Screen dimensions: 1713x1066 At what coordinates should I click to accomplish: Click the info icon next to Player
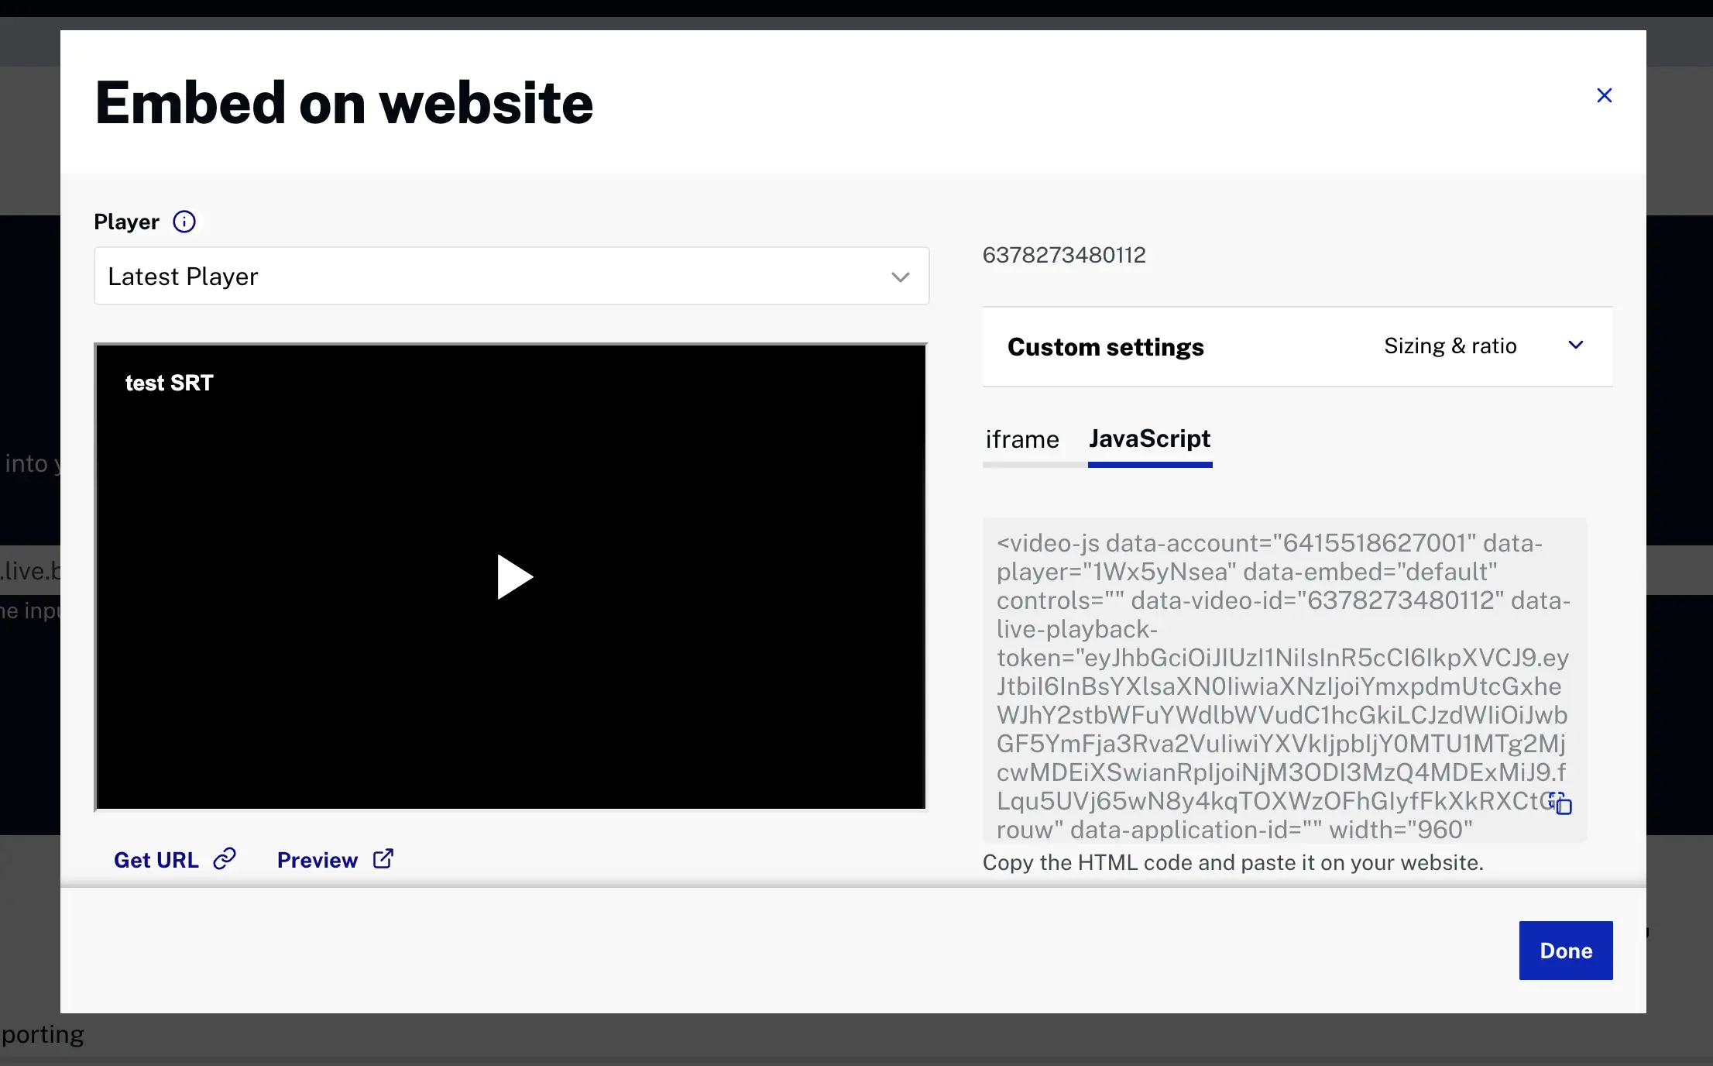(x=184, y=222)
